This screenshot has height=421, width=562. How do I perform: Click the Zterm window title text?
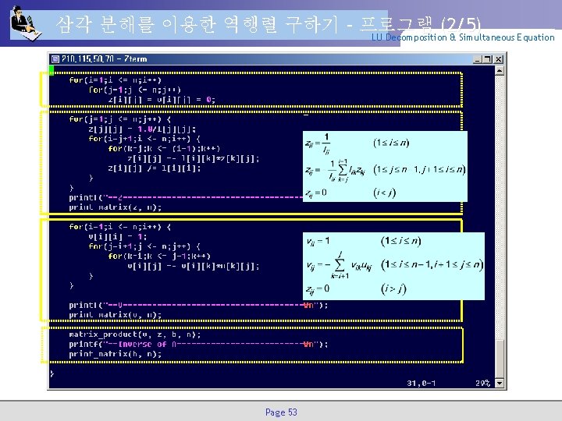(x=105, y=58)
